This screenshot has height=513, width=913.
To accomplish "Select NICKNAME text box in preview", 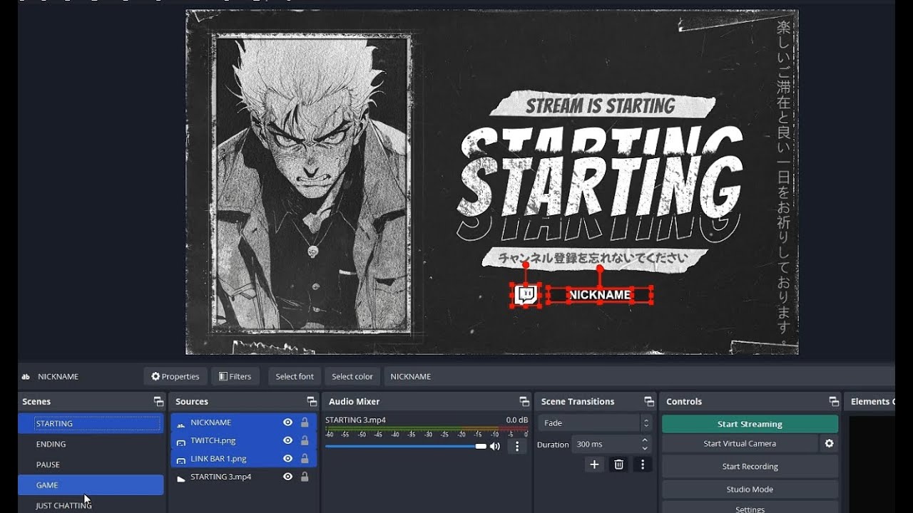I will pyautogui.click(x=600, y=295).
